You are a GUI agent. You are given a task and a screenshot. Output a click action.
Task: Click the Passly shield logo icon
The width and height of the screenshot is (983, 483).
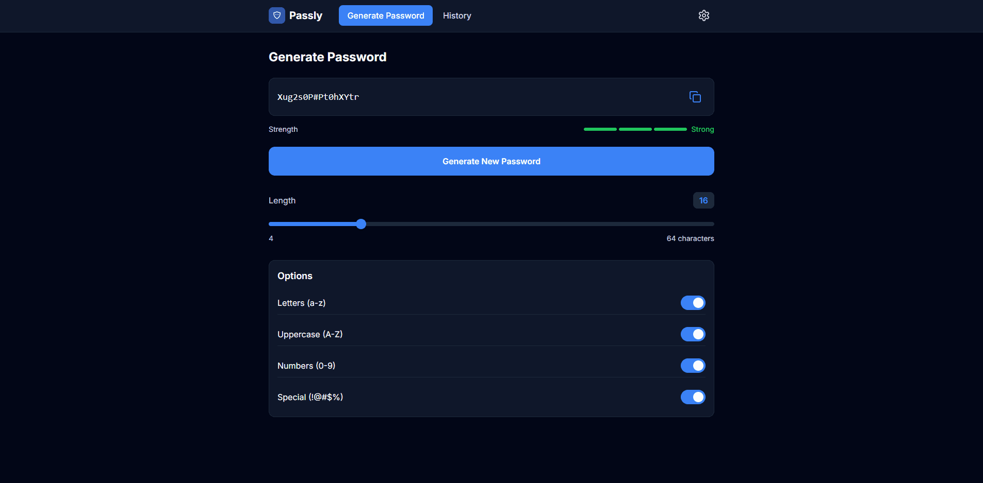point(277,15)
